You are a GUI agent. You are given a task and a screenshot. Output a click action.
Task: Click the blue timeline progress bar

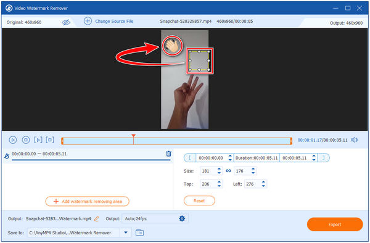coord(176,141)
